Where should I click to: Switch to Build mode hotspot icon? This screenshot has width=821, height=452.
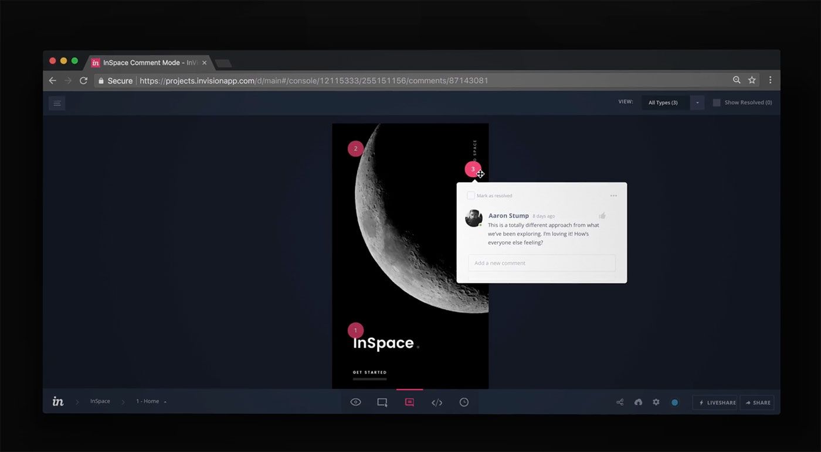[x=382, y=402]
